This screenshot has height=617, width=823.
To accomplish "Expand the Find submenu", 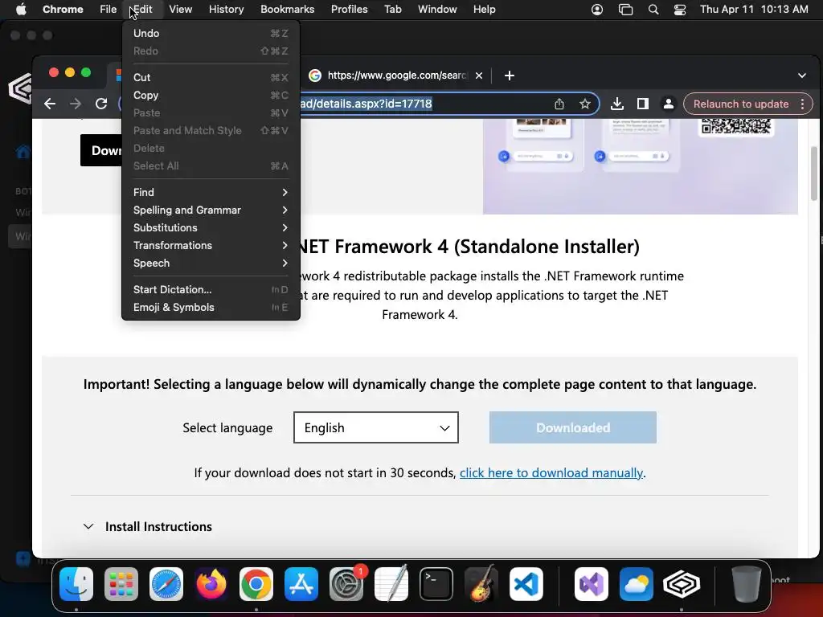I will click(211, 193).
